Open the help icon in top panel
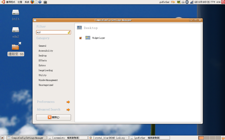Image resolution: width=225 pixels, height=140 pixels. click(40, 2)
